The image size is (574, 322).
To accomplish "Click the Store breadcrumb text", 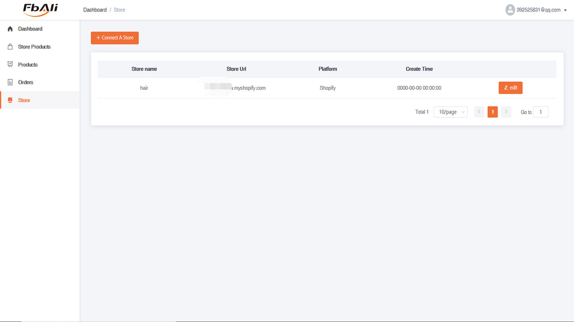I will 119,10.
